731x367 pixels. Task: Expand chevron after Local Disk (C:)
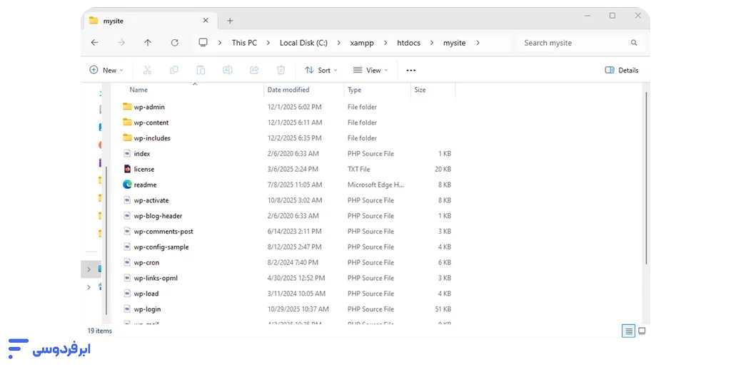(x=339, y=43)
